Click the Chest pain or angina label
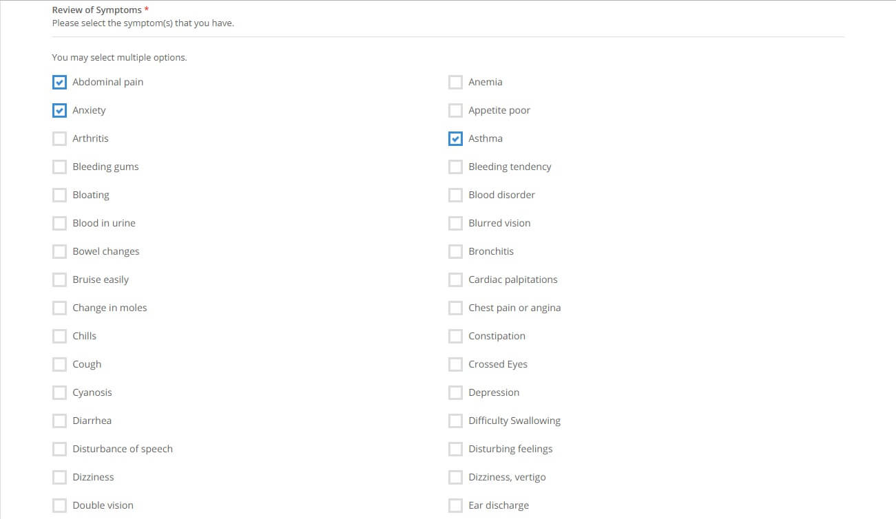Screen dimensions: 896x519 point(514,308)
